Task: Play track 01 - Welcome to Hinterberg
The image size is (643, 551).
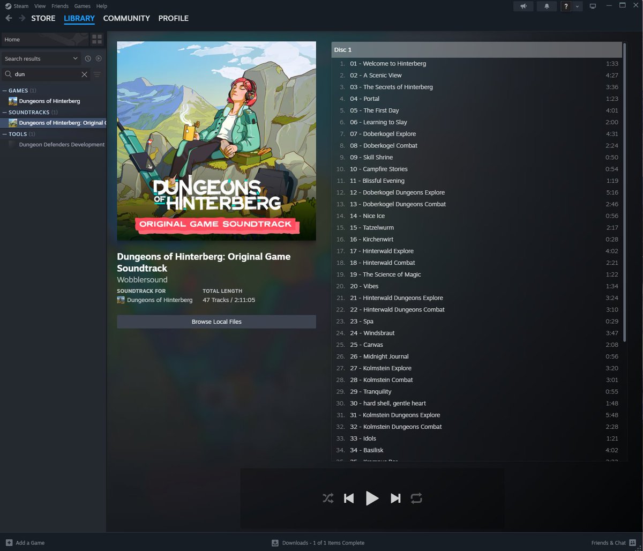Action: pos(476,64)
